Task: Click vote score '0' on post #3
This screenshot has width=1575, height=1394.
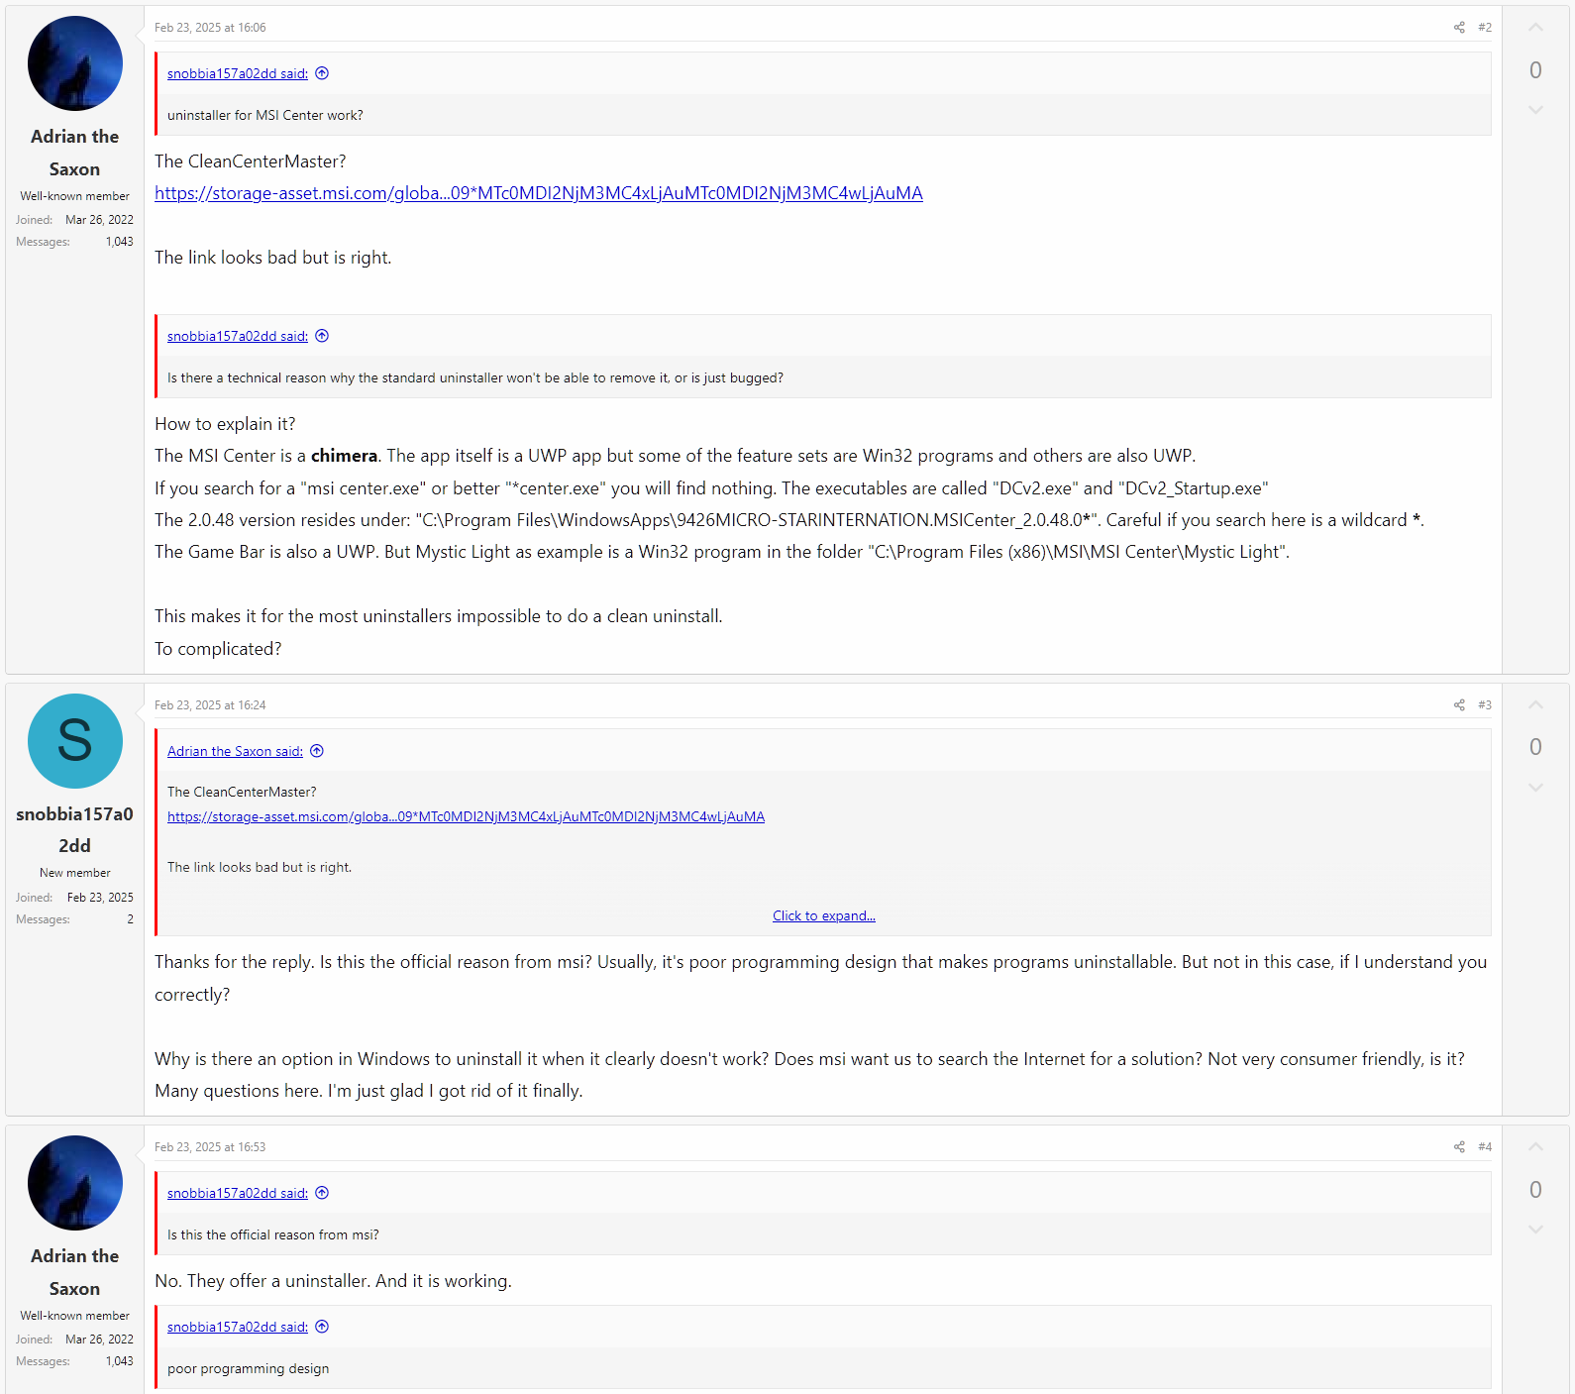Action: pyautogui.click(x=1535, y=747)
